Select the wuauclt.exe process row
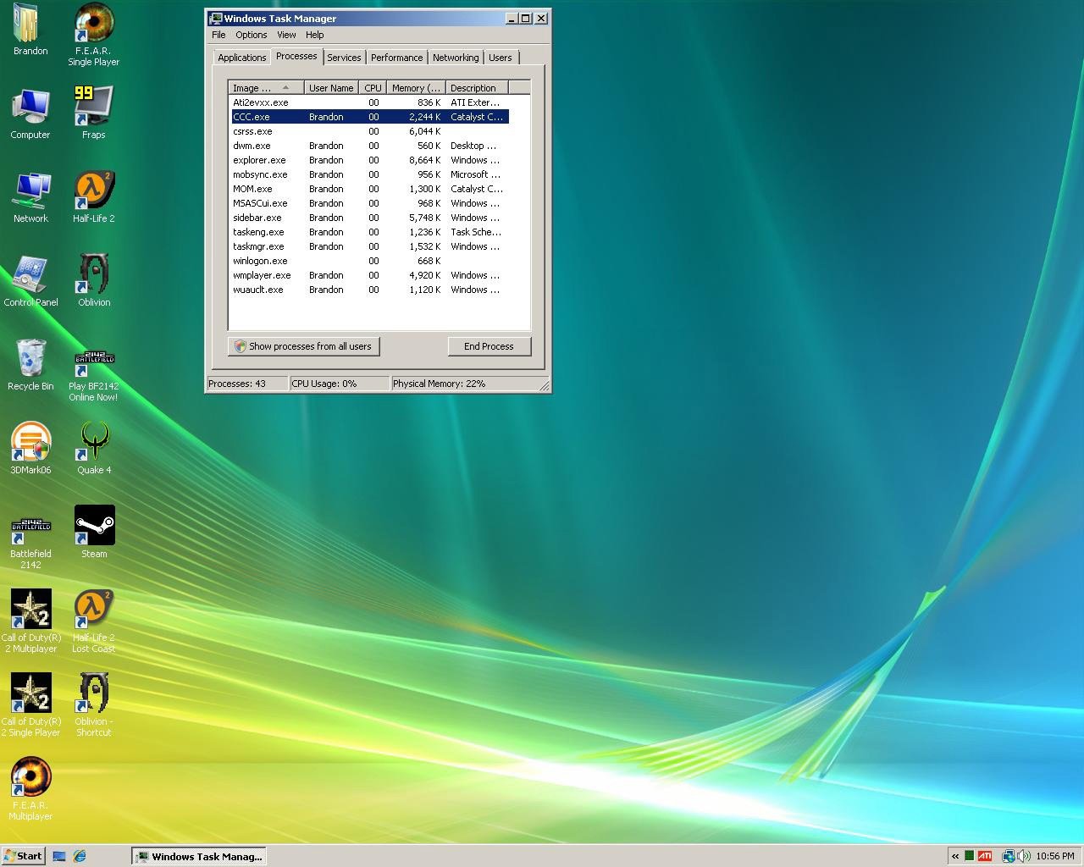 point(370,290)
